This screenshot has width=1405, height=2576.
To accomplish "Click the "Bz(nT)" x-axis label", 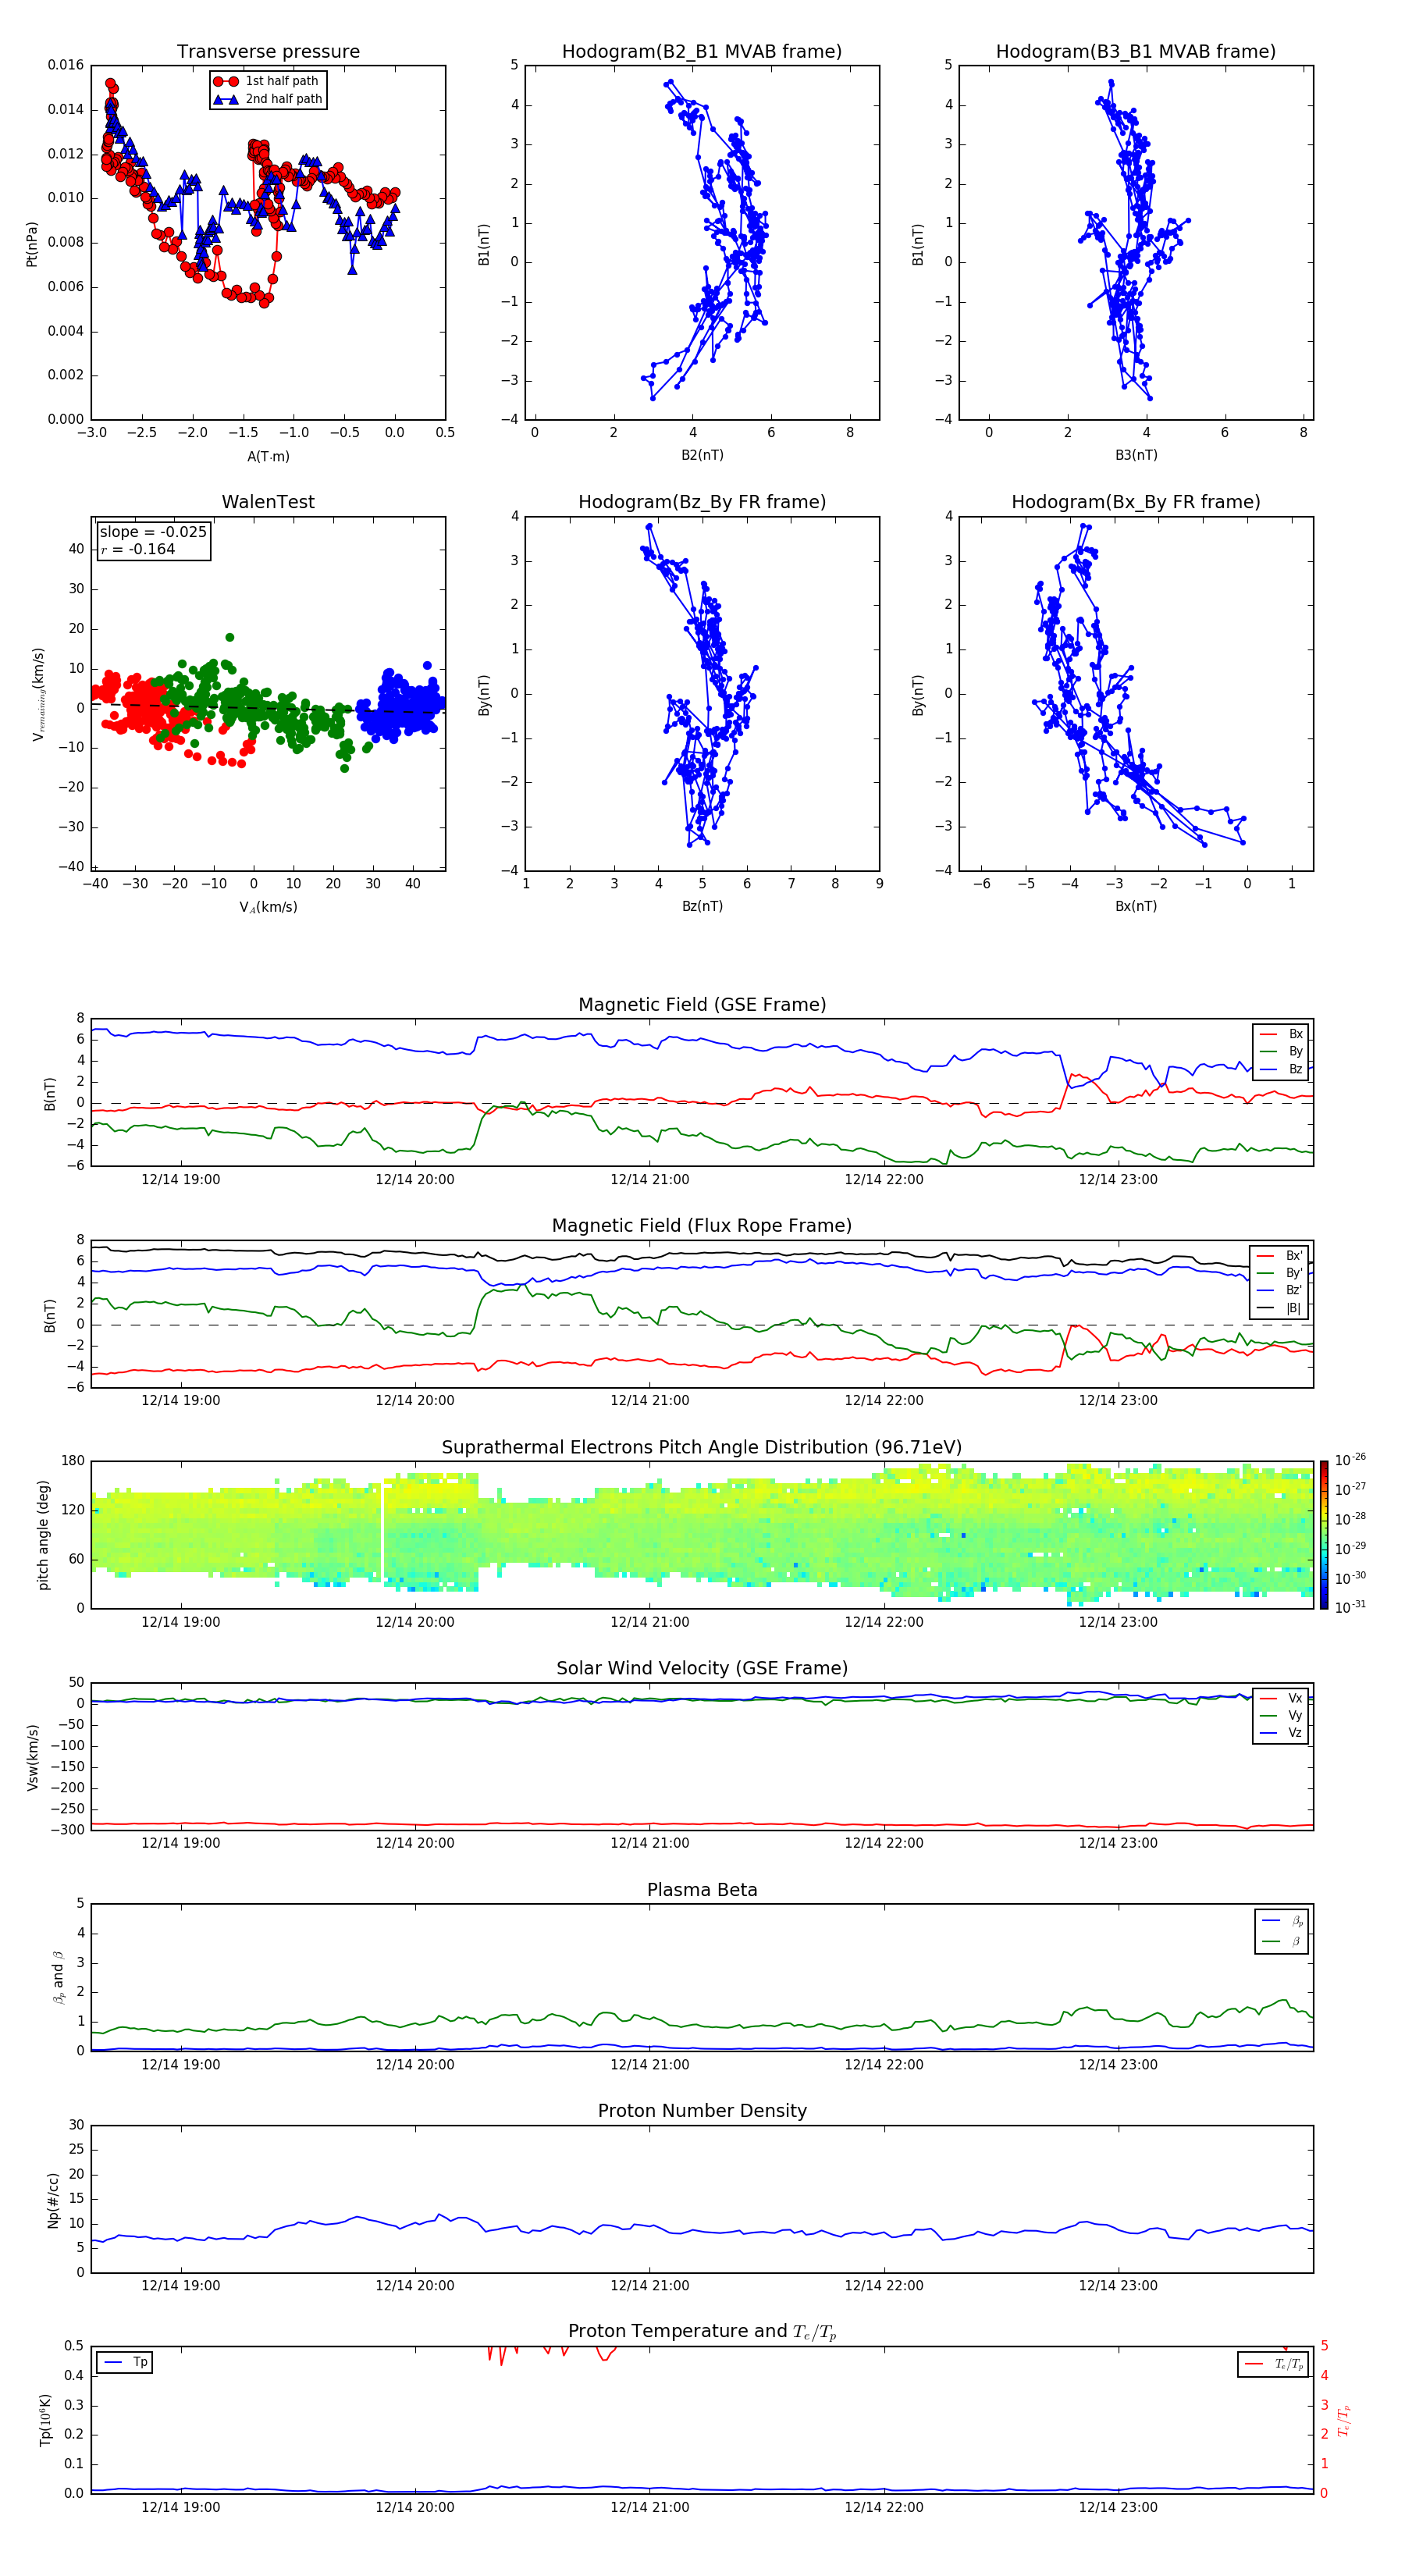I will coord(702,906).
